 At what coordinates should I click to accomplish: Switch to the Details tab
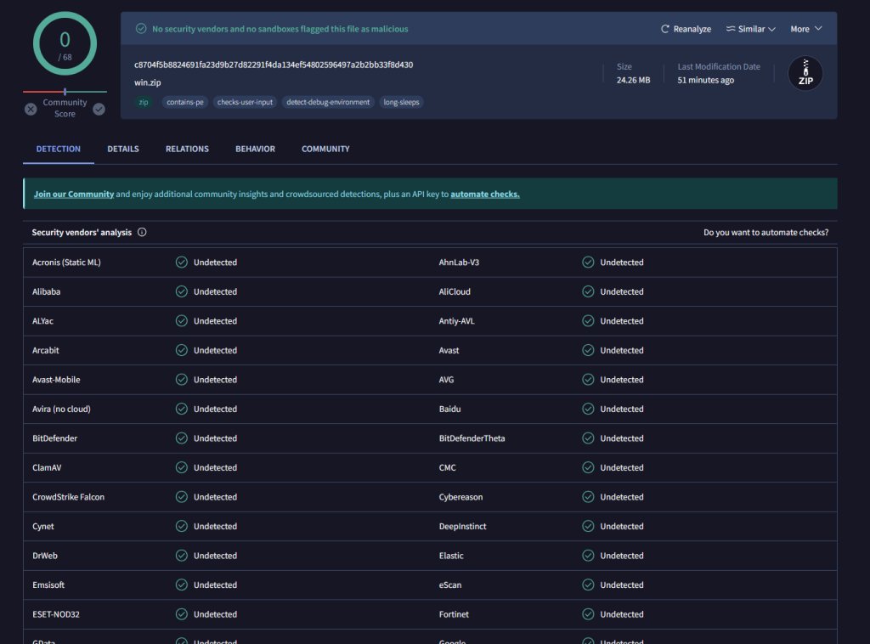123,150
